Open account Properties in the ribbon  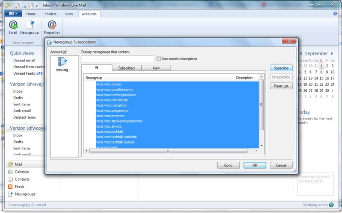(x=52, y=25)
